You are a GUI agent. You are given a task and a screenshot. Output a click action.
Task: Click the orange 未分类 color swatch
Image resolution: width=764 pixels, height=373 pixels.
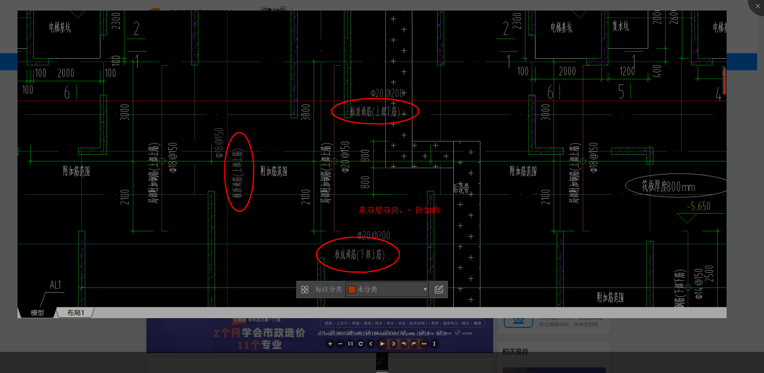(352, 289)
